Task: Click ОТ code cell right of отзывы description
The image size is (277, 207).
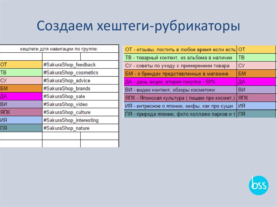Action: pos(256,50)
